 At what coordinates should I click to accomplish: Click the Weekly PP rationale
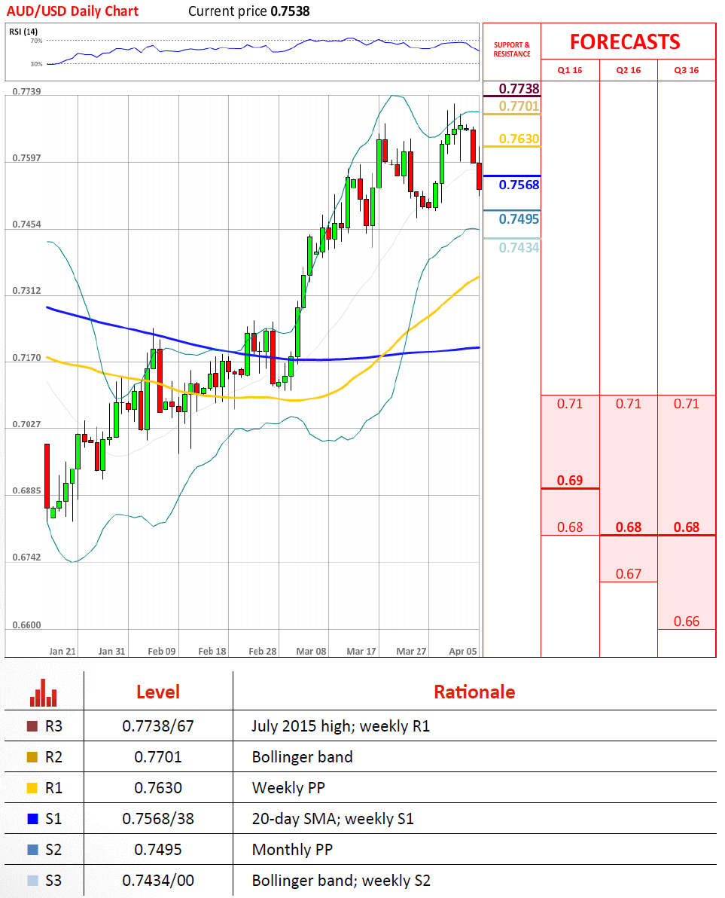288,788
